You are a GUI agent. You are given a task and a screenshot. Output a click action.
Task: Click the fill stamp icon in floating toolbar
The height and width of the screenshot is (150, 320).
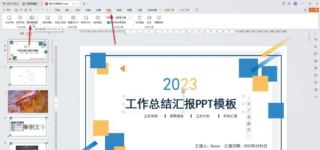[249, 117]
